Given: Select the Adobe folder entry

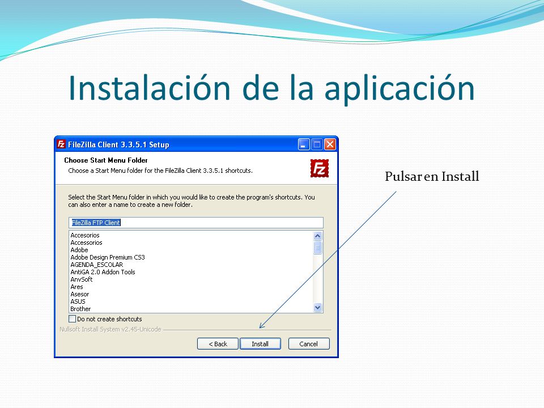Looking at the screenshot, I should click(x=79, y=250).
